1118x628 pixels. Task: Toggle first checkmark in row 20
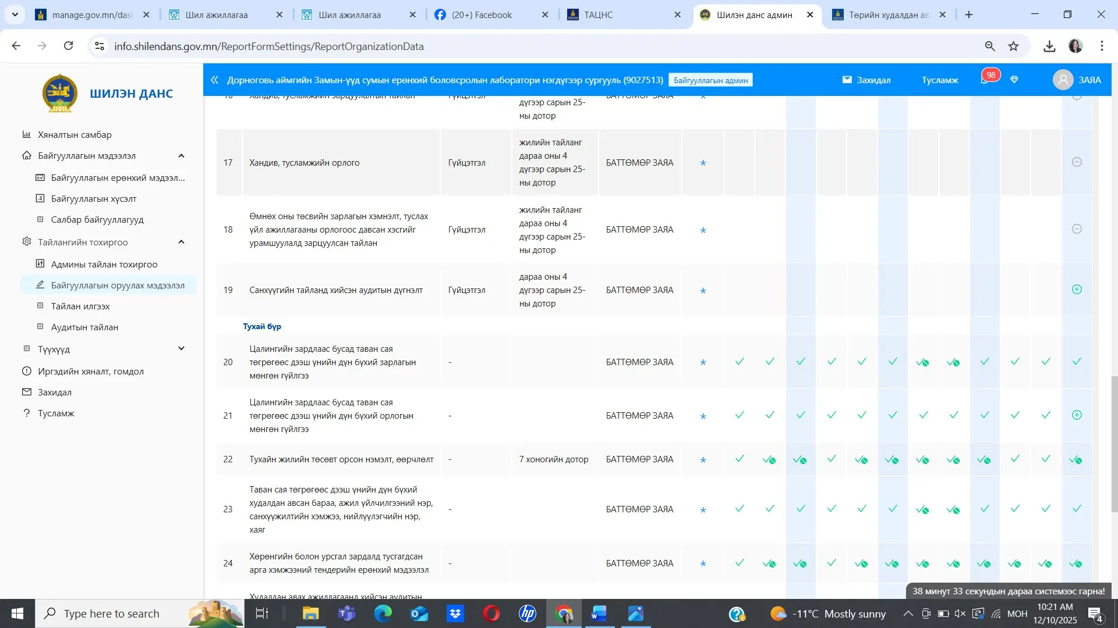click(x=740, y=362)
